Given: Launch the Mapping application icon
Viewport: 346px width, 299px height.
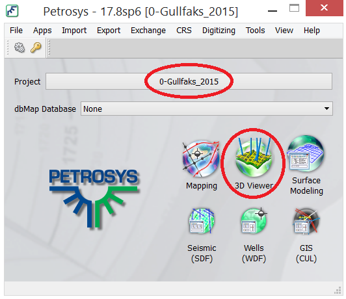Looking at the screenshot, I should pyautogui.click(x=201, y=159).
